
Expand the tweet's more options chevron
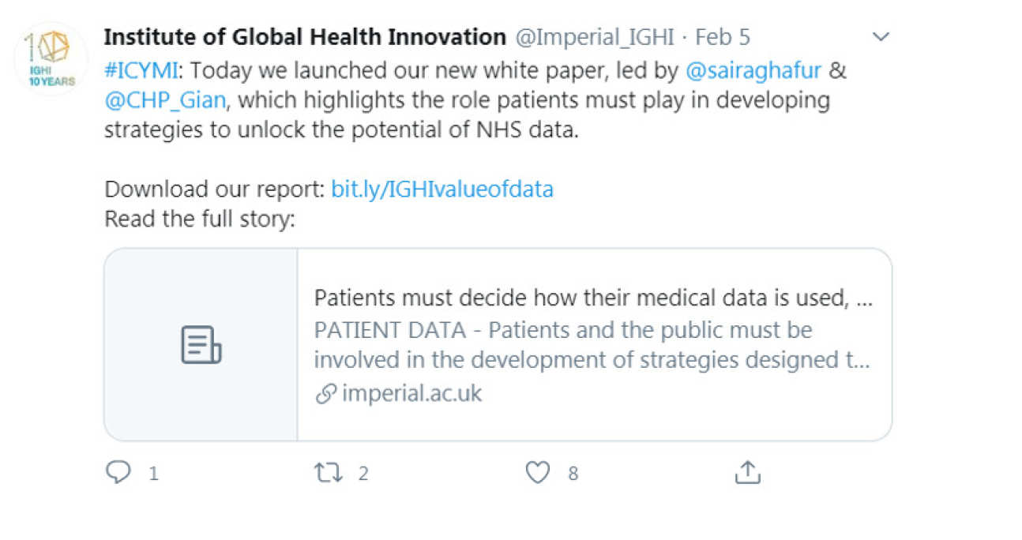pos(880,37)
